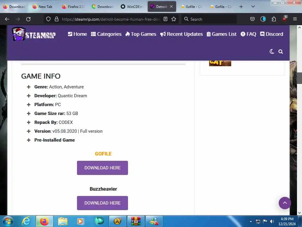
Task: Toggle dark mode moon icon
Action: pyautogui.click(x=272, y=51)
